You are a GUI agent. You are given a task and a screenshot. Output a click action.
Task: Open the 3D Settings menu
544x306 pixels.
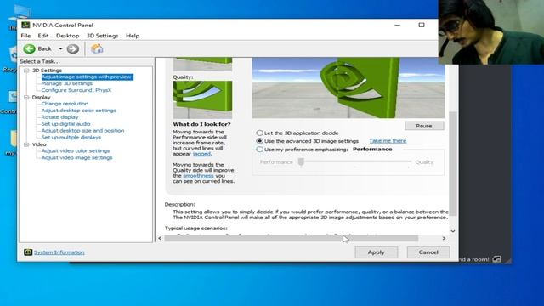click(x=102, y=36)
